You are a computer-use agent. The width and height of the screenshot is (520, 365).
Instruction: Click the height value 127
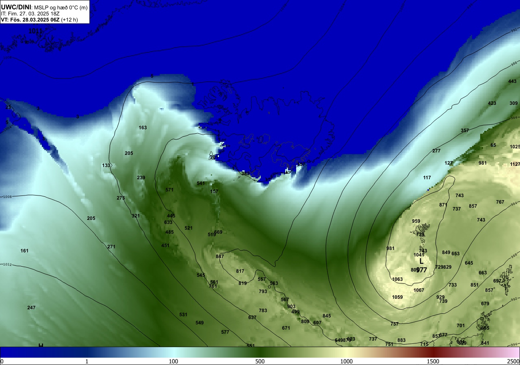(x=448, y=163)
